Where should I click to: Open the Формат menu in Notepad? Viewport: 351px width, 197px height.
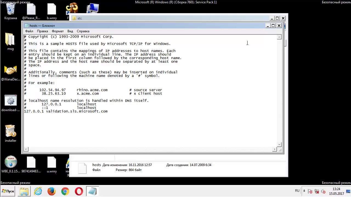(58, 31)
